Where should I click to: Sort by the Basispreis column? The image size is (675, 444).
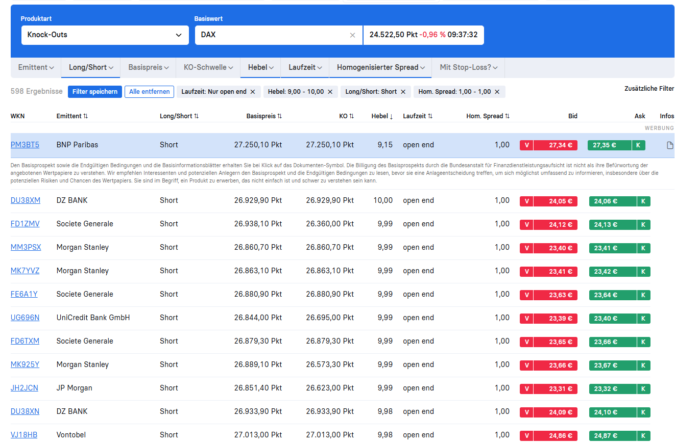[x=264, y=116]
